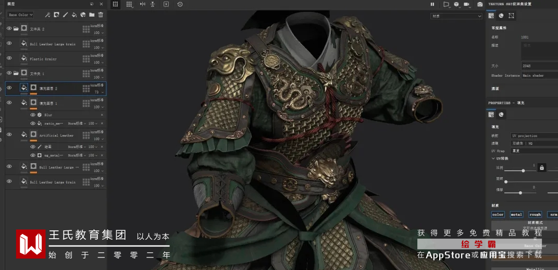Undock the layers panel with the popout icon

92,4
